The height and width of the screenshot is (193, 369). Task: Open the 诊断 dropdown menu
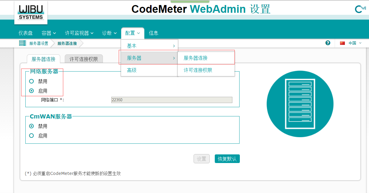109,33
